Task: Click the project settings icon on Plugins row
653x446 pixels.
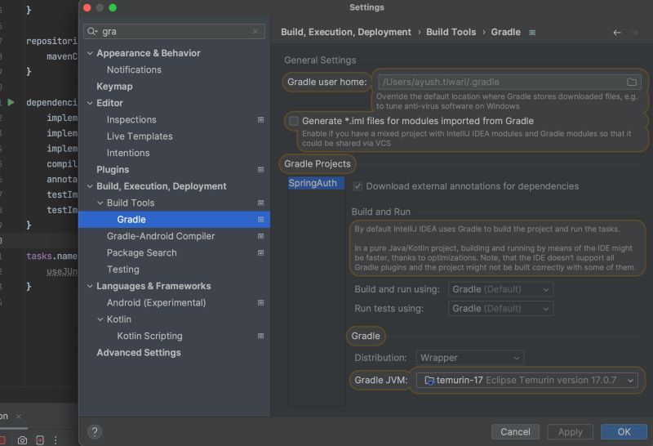Action: click(260, 170)
